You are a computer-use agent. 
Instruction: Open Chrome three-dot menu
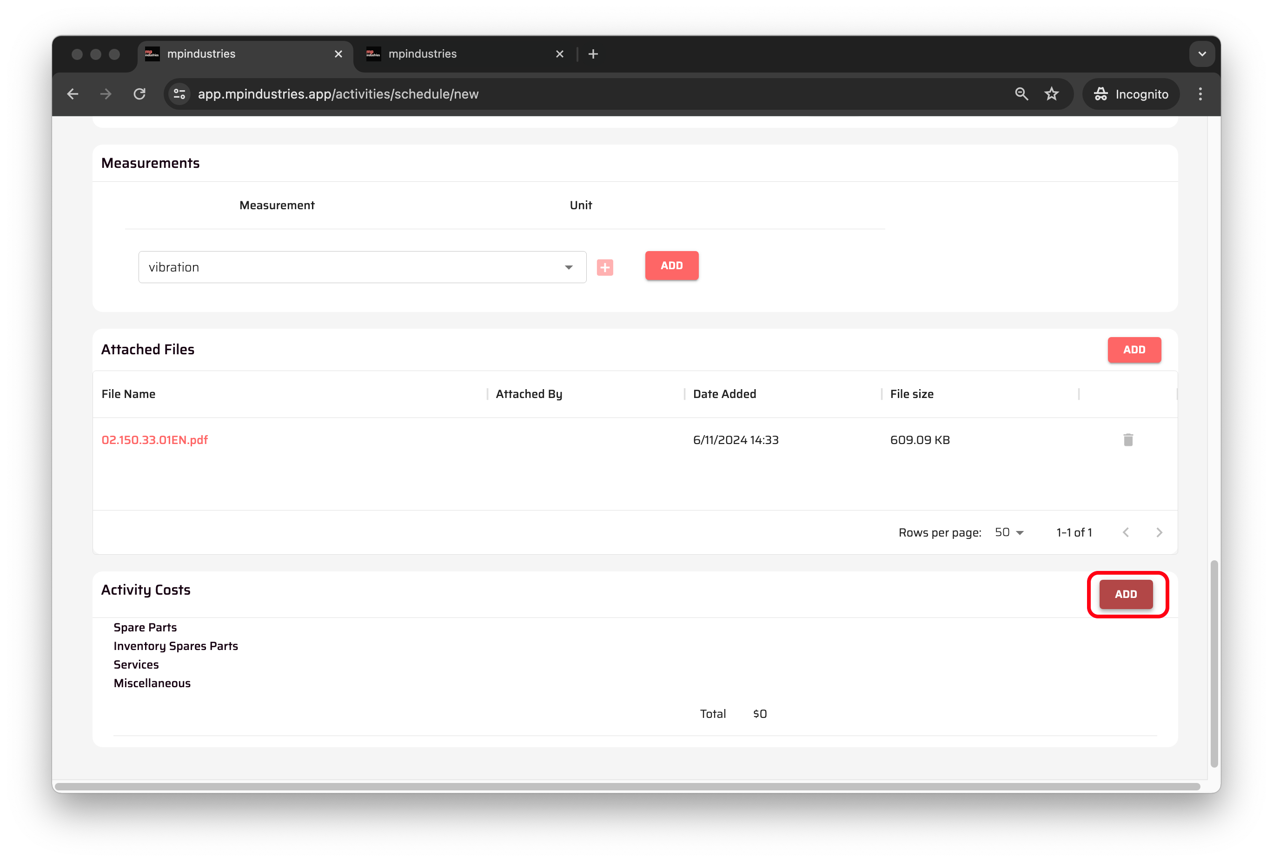pyautogui.click(x=1200, y=94)
